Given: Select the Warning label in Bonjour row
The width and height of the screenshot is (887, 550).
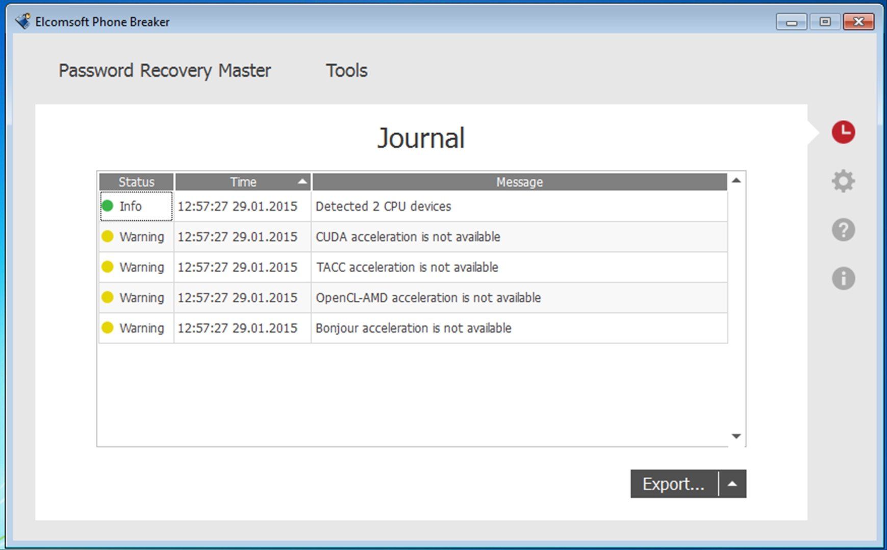Looking at the screenshot, I should [x=142, y=328].
